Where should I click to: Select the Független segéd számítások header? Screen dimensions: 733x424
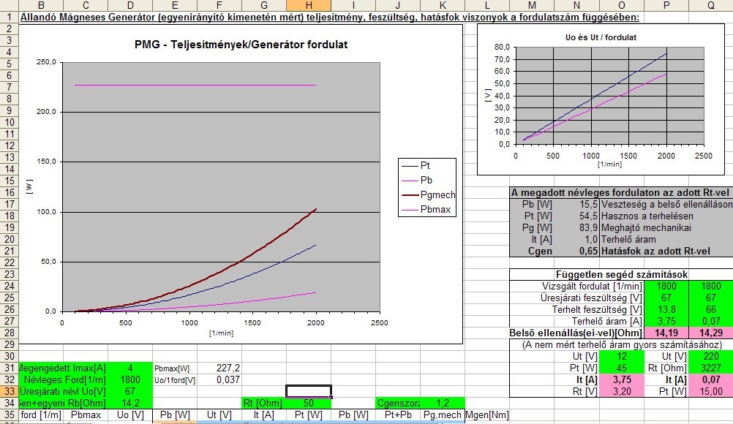tap(621, 275)
